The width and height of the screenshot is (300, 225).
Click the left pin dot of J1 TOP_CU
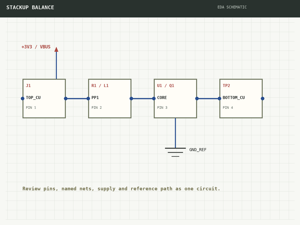(22, 99)
